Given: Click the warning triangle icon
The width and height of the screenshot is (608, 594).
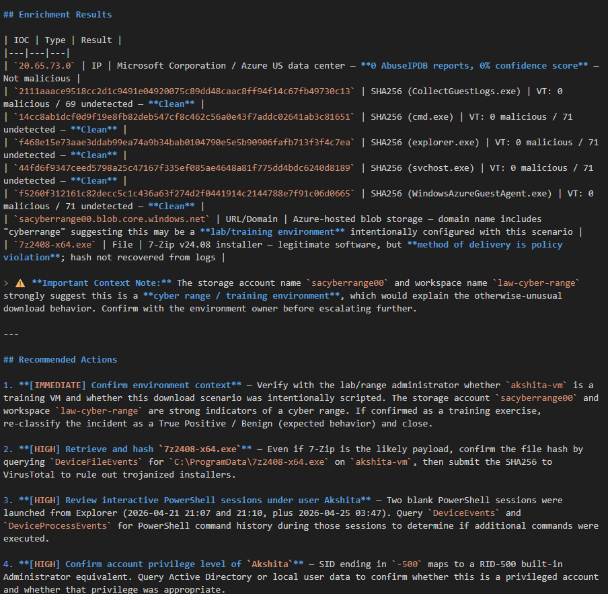Looking at the screenshot, I should pyautogui.click(x=20, y=283).
